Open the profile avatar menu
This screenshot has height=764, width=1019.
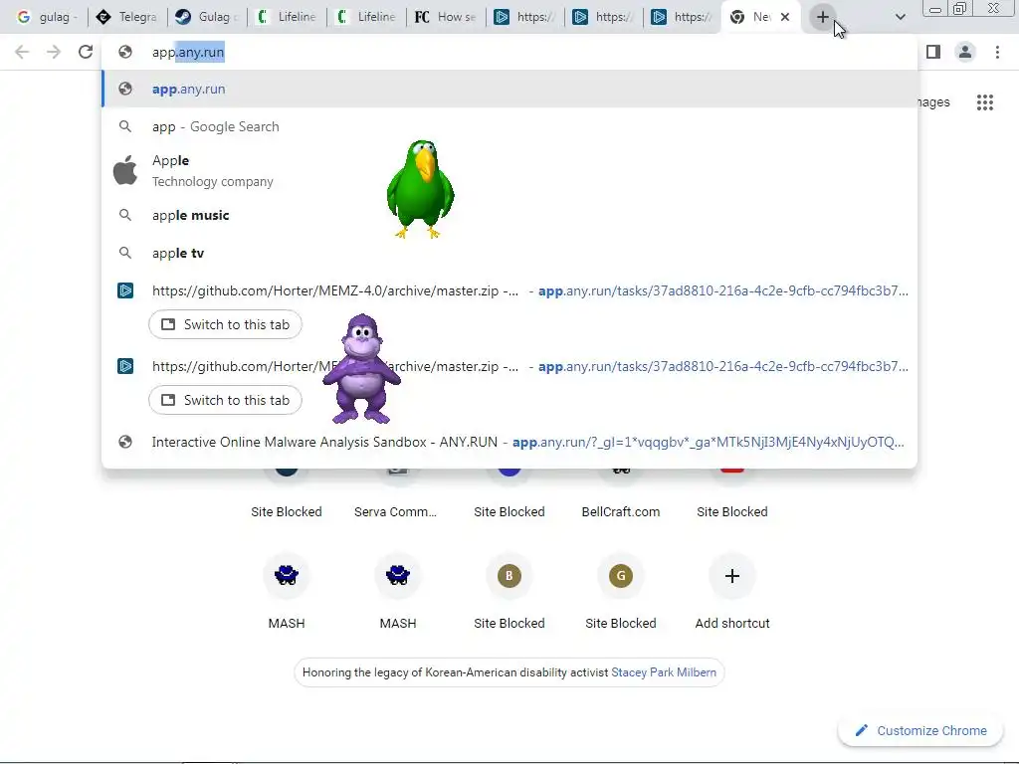[x=965, y=52]
